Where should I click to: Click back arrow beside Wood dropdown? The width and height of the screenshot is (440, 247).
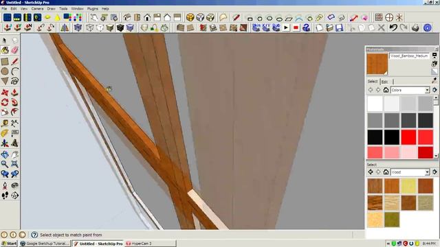click(371, 172)
